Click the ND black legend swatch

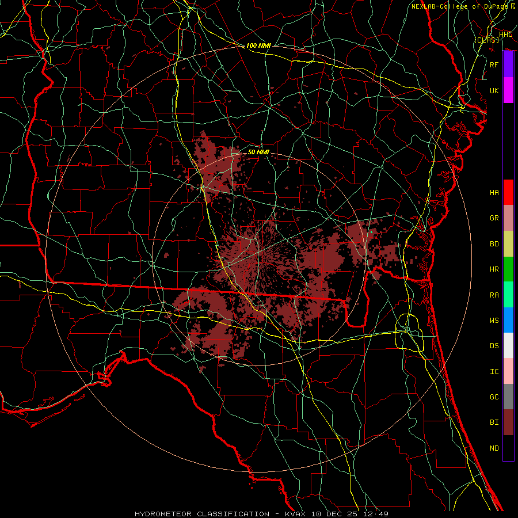[x=508, y=448]
